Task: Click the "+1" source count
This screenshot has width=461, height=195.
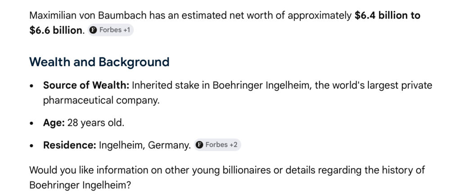Action: pyautogui.click(x=126, y=30)
